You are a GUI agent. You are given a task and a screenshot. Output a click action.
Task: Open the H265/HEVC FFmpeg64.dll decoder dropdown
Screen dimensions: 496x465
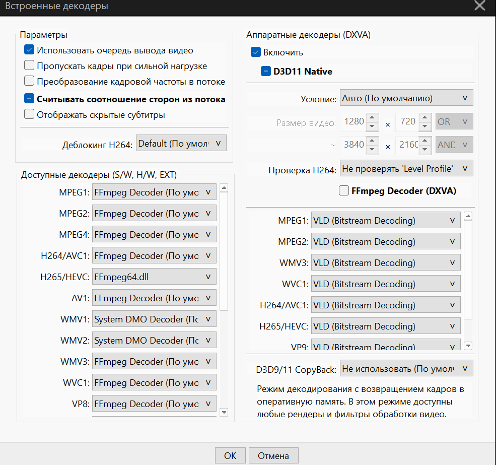point(154,277)
